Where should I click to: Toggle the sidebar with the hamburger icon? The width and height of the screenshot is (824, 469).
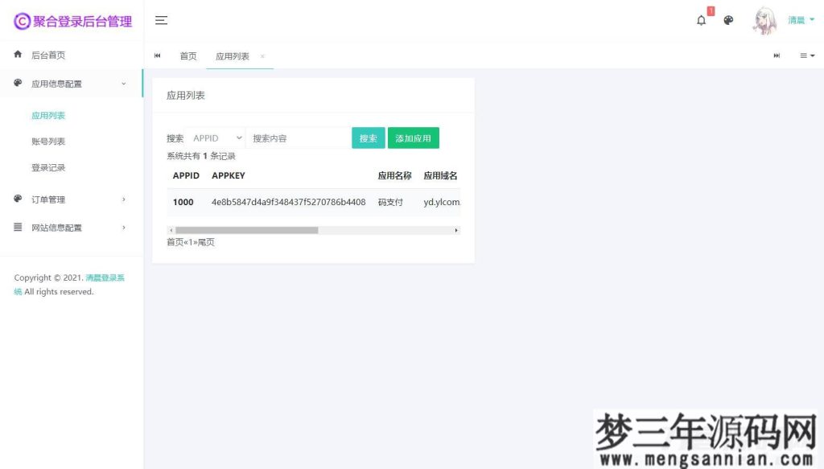161,20
